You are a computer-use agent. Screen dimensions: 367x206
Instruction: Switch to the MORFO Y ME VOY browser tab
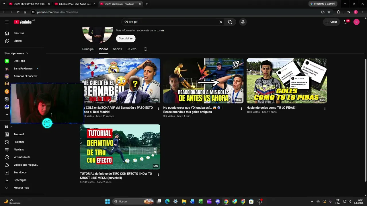click(29, 4)
